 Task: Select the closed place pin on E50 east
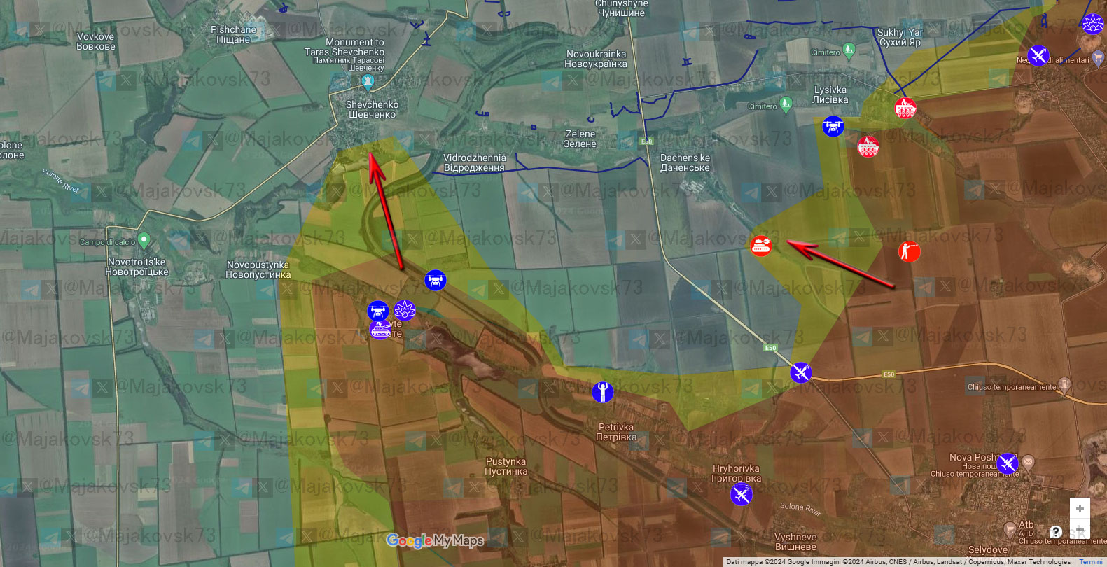point(1064,384)
